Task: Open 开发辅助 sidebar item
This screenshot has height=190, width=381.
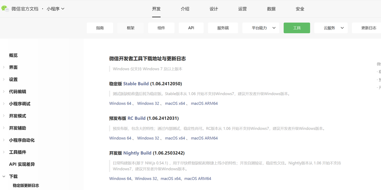Action: (x=18, y=128)
